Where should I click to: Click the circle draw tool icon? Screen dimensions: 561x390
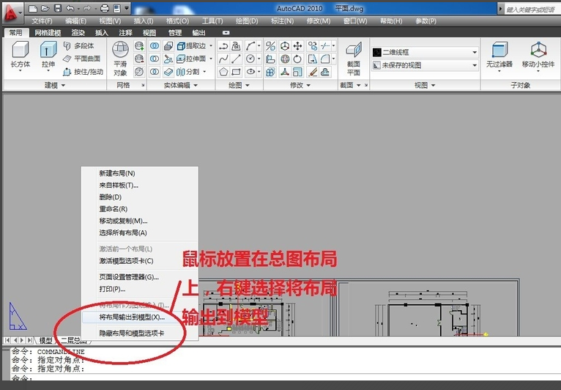pyautogui.click(x=250, y=59)
